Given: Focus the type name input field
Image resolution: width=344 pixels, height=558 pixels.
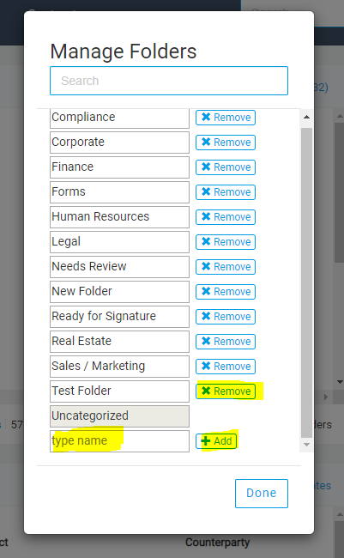Looking at the screenshot, I should (119, 441).
